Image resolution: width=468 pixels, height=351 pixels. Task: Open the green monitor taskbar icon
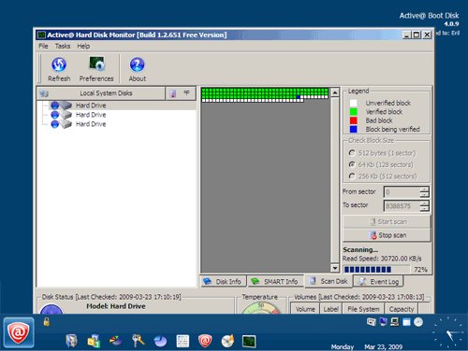coord(249,341)
